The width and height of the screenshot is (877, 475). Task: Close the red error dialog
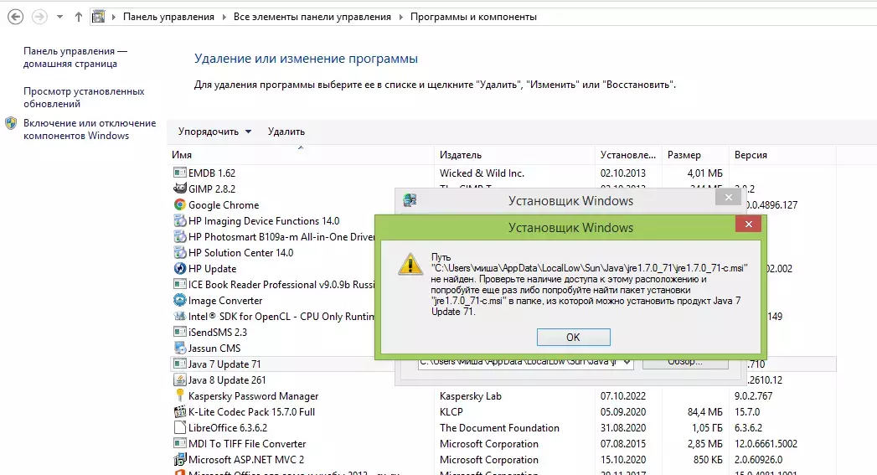coord(748,225)
